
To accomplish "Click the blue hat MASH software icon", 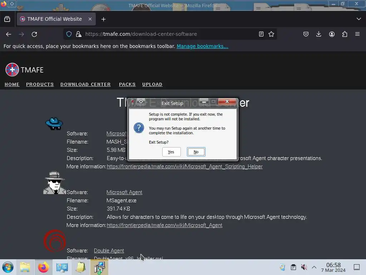I will pyautogui.click(x=54, y=124).
